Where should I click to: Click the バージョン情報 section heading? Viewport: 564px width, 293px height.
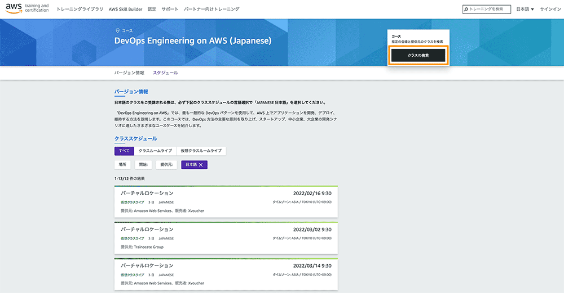pyautogui.click(x=131, y=92)
